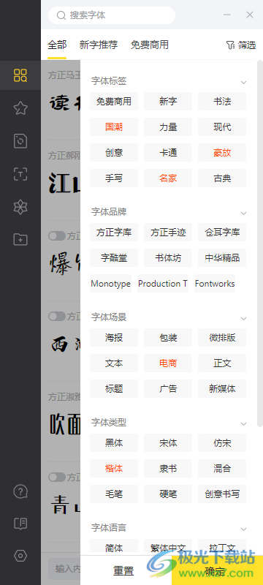
Task: Pick the 包装 scene chip
Action: [x=168, y=338]
